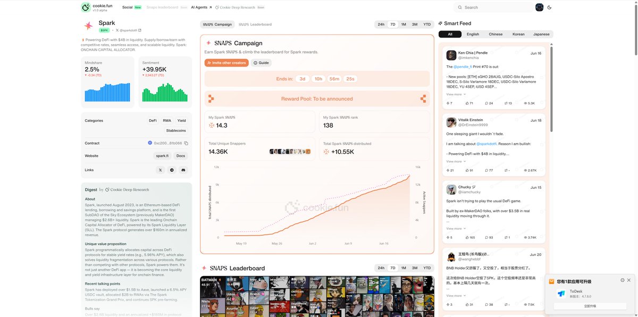Open Spark's Telegram link icon

click(x=172, y=170)
